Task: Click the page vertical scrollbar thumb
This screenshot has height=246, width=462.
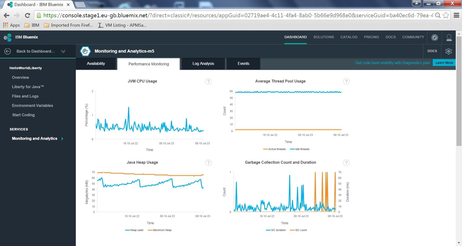Action: tap(459, 91)
